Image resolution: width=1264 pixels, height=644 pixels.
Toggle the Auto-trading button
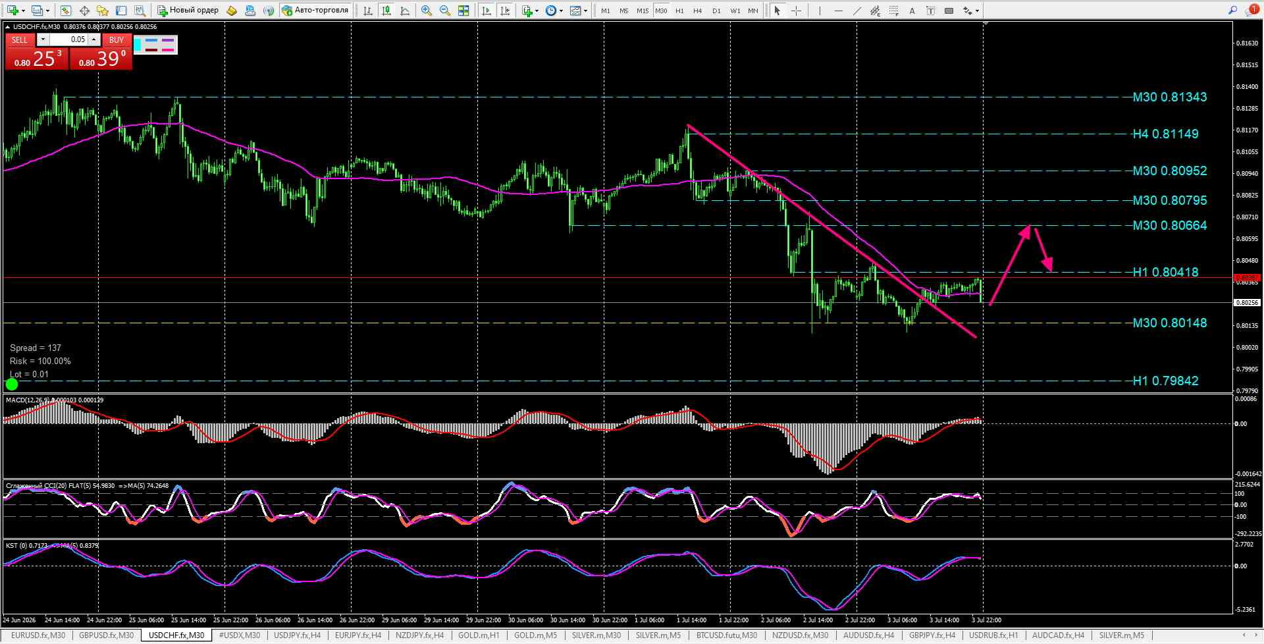point(315,11)
